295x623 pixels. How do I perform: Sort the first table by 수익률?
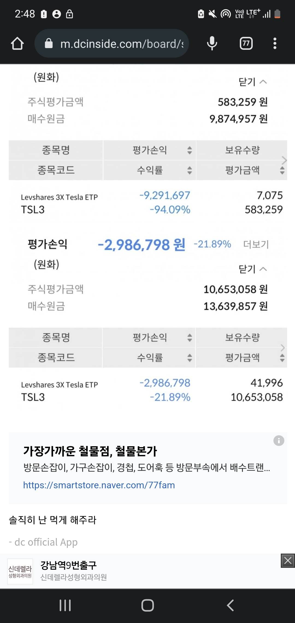click(189, 170)
